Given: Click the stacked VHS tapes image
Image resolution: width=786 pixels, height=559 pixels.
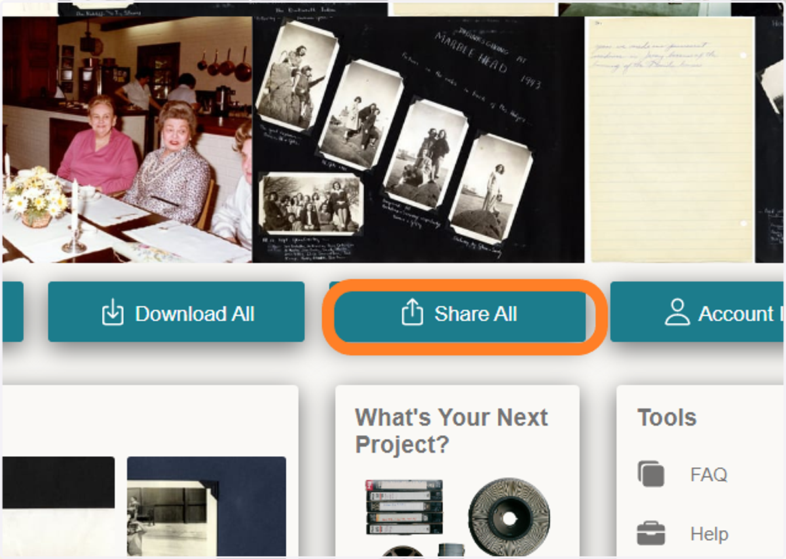Looking at the screenshot, I should pyautogui.click(x=404, y=508).
